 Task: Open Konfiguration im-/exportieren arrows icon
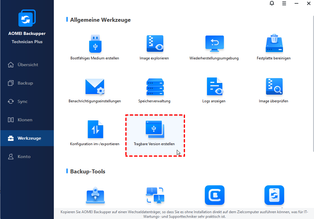[x=95, y=129]
